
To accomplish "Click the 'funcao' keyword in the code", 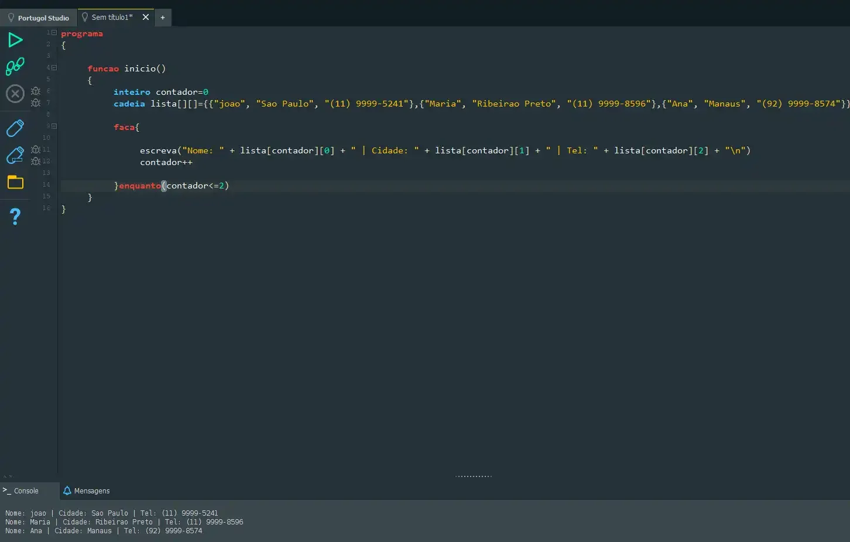I will (x=103, y=68).
